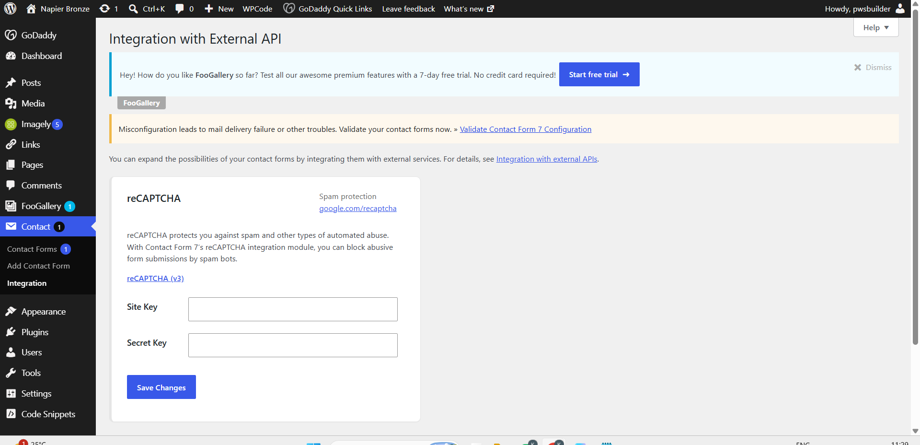Click the Appearance brush icon
This screenshot has width=920, height=445.
(11, 311)
